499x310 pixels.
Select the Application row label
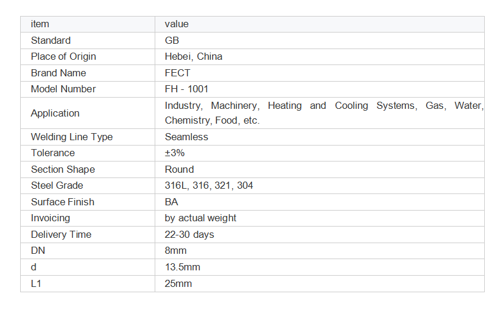click(x=55, y=113)
